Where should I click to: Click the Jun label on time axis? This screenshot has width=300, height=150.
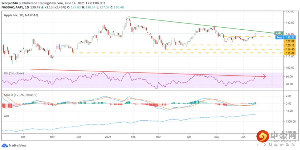pyautogui.click(x=243, y=137)
